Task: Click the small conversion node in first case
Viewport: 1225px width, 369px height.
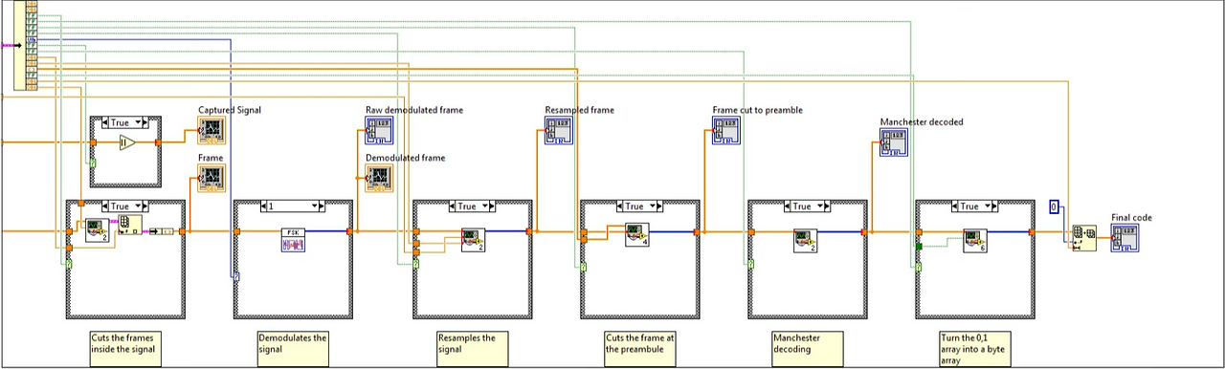Action: (162, 231)
